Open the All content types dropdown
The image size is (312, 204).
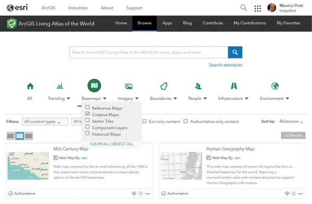[x=45, y=122]
